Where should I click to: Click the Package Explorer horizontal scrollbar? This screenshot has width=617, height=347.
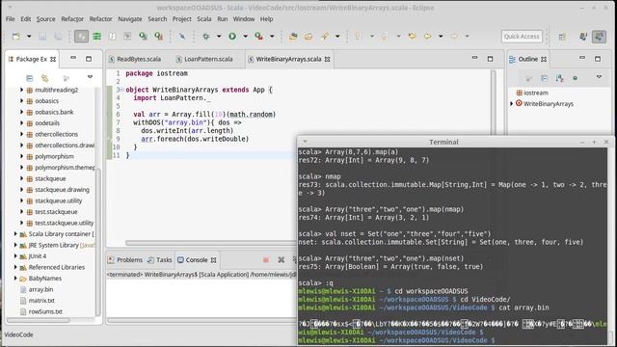[x=39, y=320]
